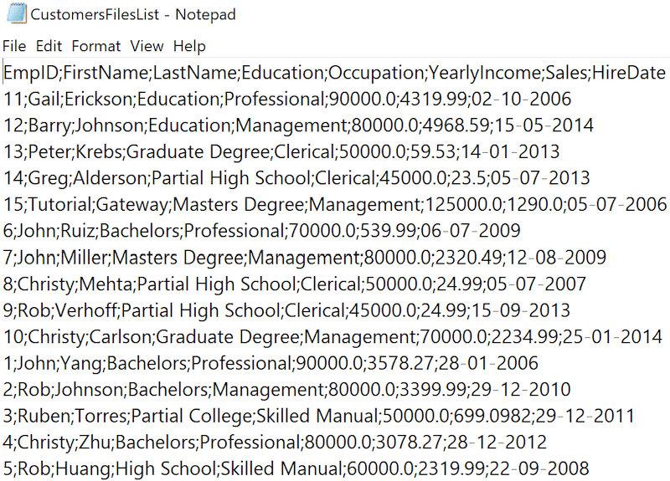Open the Format menu

coord(95,46)
